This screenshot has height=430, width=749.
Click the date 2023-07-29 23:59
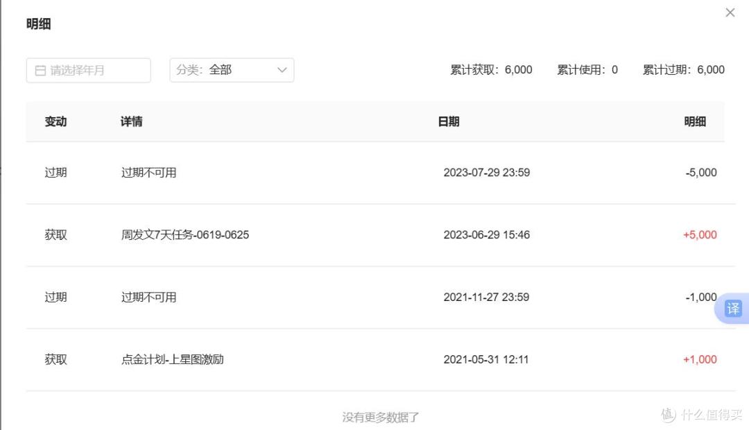click(x=487, y=173)
